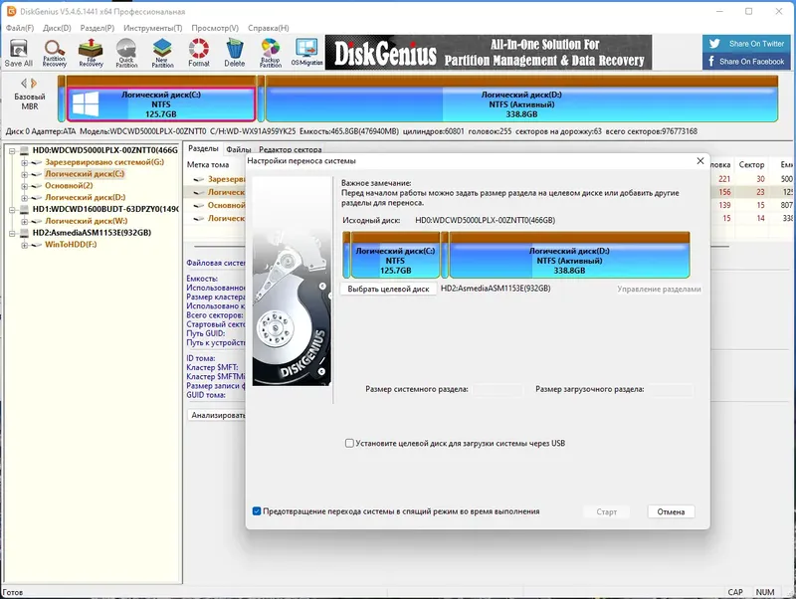Select HD2:AsmediaASM1153E disk in the tree
Screen dimensions: 796x599
pyautogui.click(x=92, y=233)
